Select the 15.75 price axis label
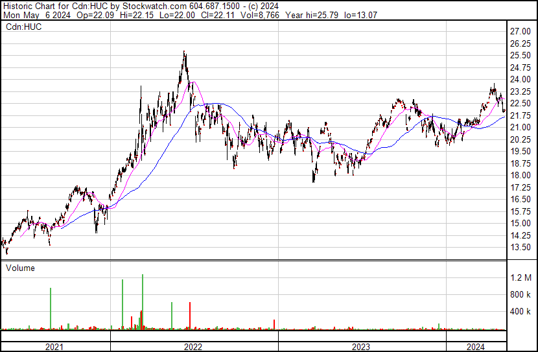The width and height of the screenshot is (538, 352). tap(520, 211)
